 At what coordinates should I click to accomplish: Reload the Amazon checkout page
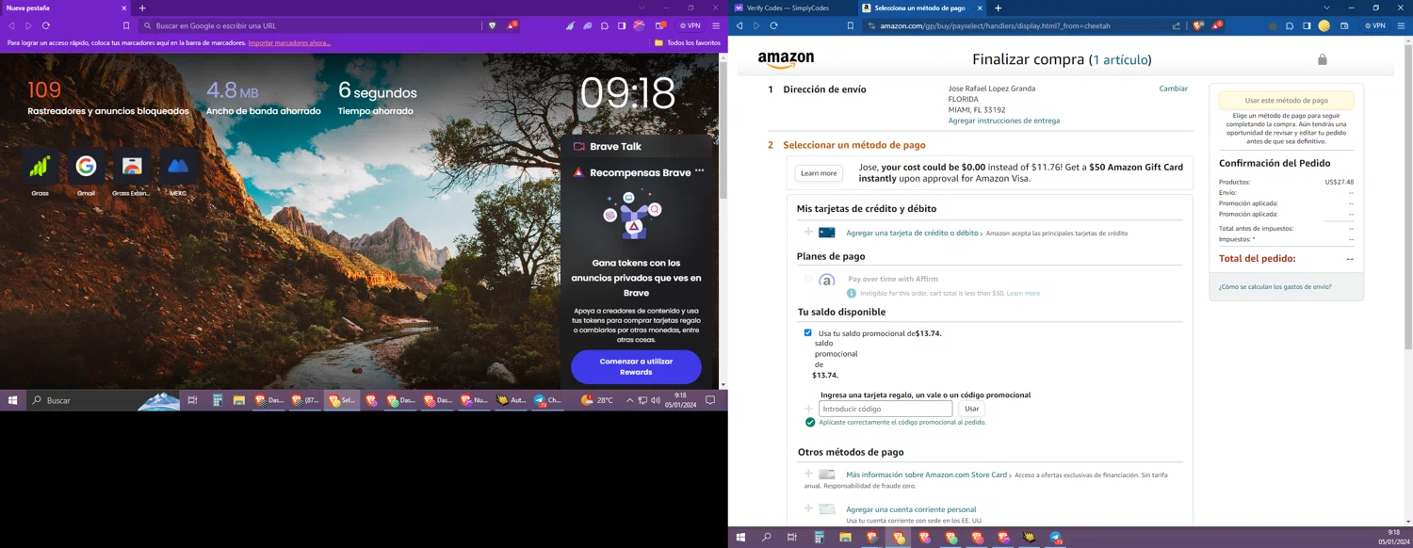click(773, 25)
